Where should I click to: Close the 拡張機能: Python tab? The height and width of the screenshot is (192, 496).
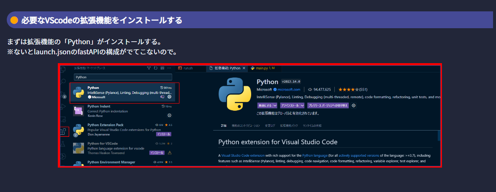(x=244, y=68)
